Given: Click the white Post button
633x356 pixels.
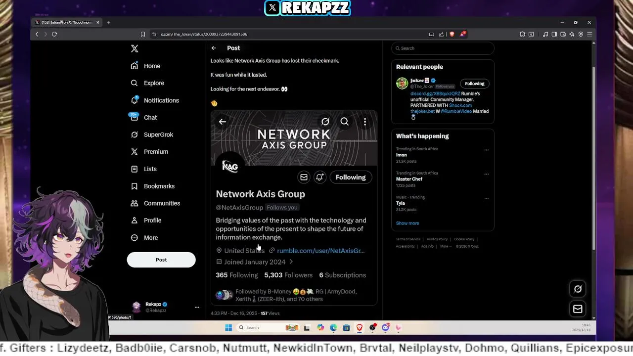Looking at the screenshot, I should [x=161, y=260].
